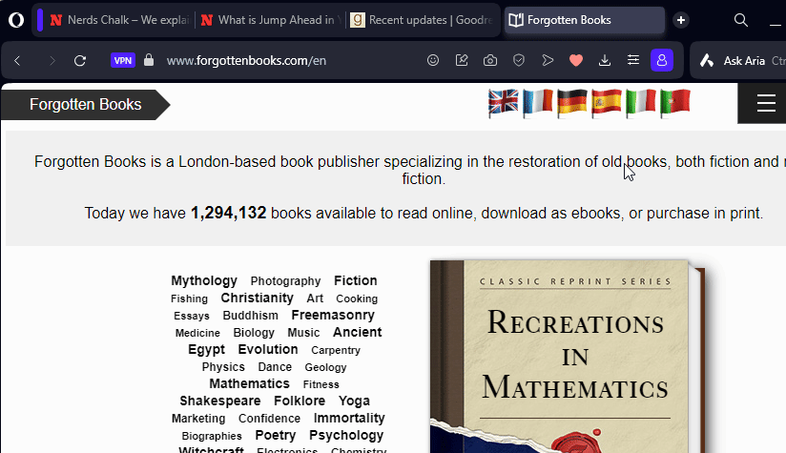Open the purple account profile icon
The image size is (786, 453).
pos(662,61)
